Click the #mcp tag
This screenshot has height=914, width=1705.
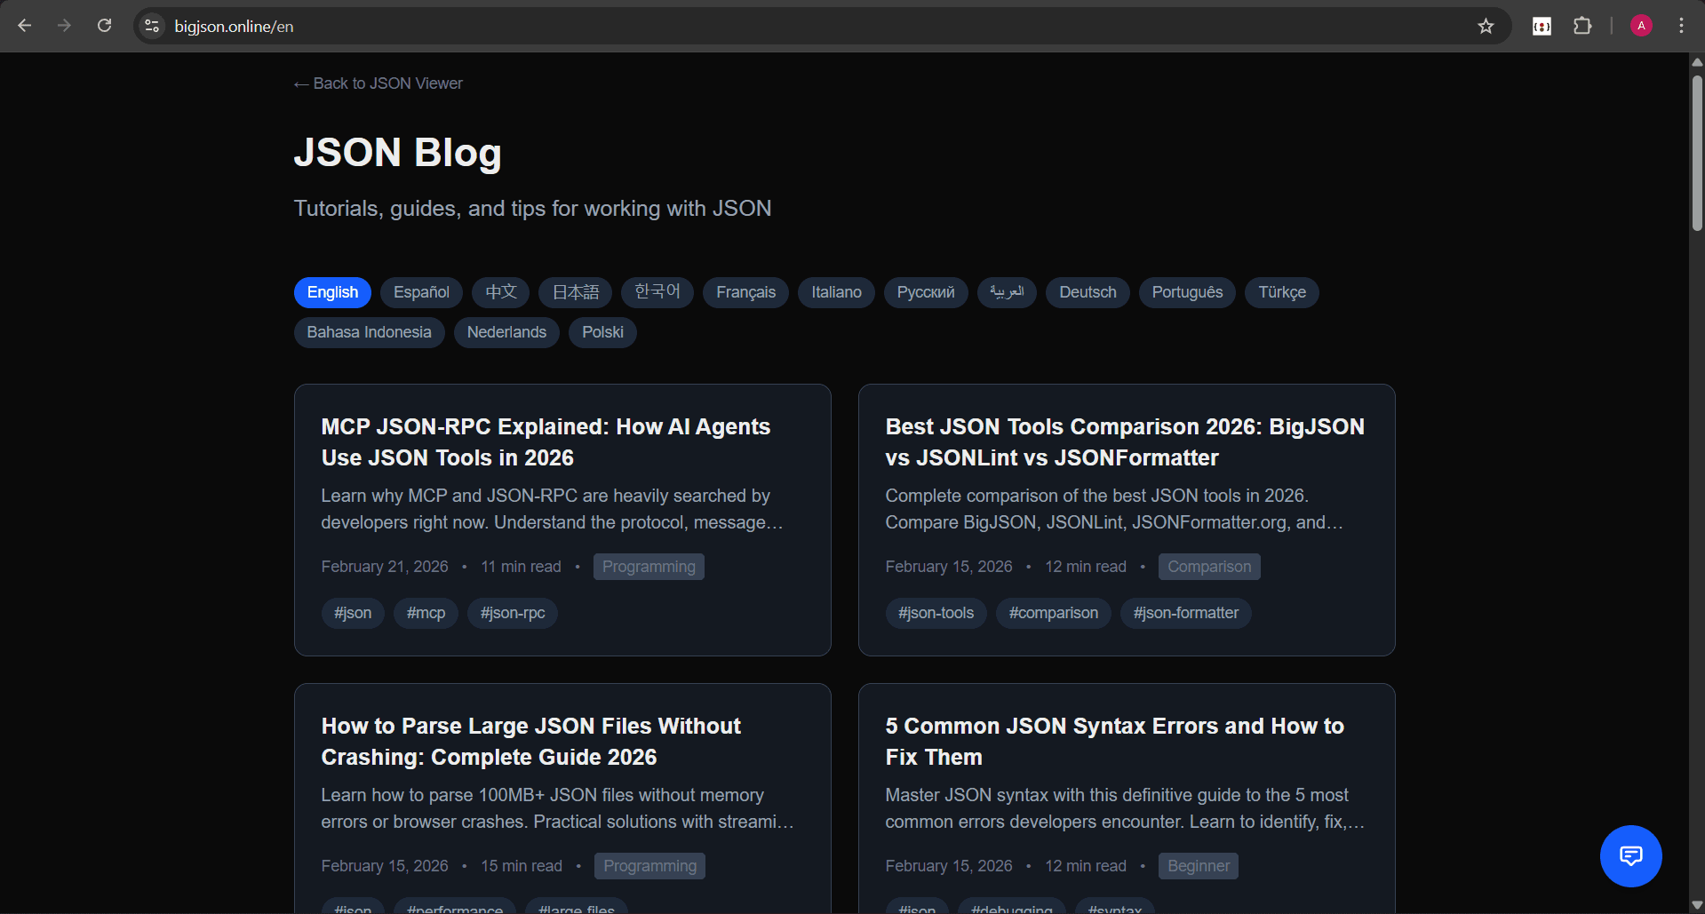click(426, 613)
